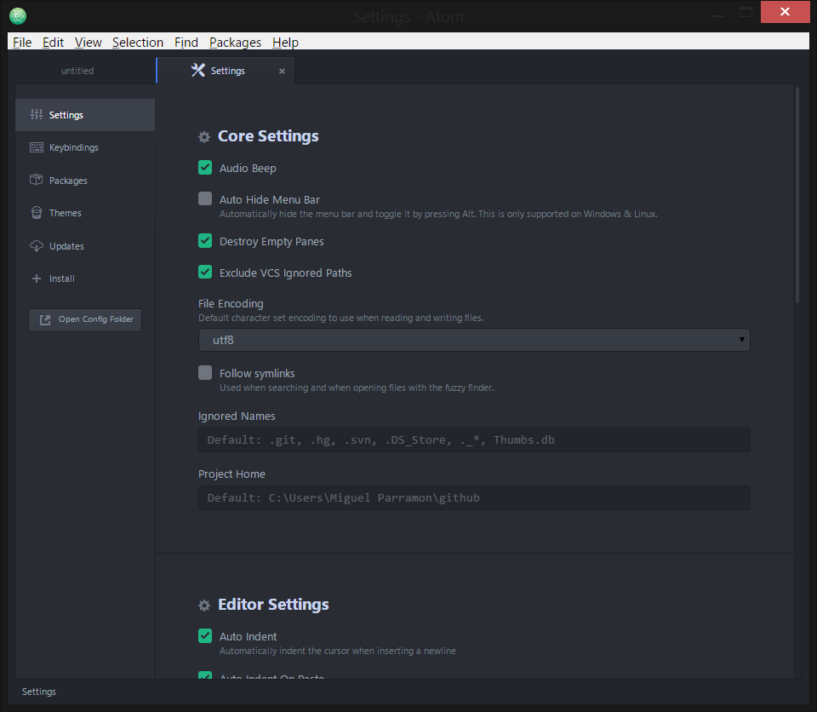Click the Settings status bar text

tap(39, 692)
